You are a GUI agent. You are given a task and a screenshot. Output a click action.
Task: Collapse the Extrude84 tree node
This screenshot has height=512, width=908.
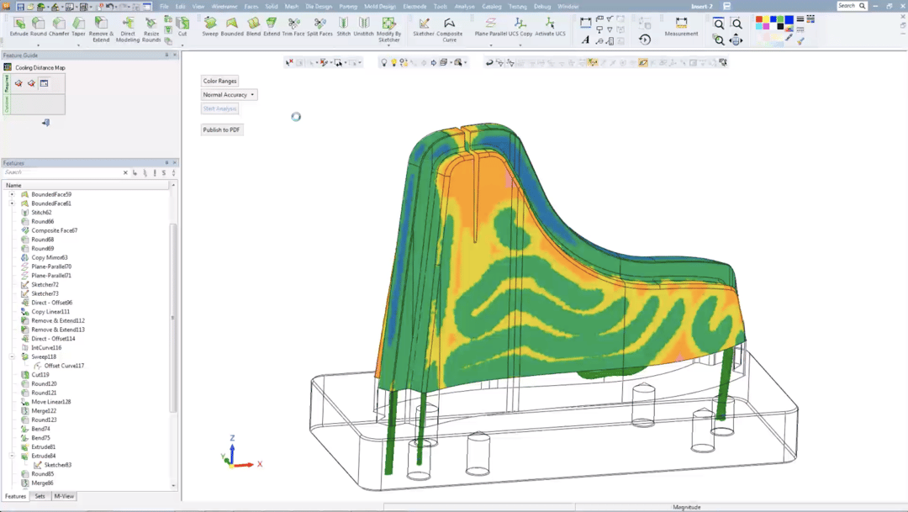pyautogui.click(x=12, y=457)
